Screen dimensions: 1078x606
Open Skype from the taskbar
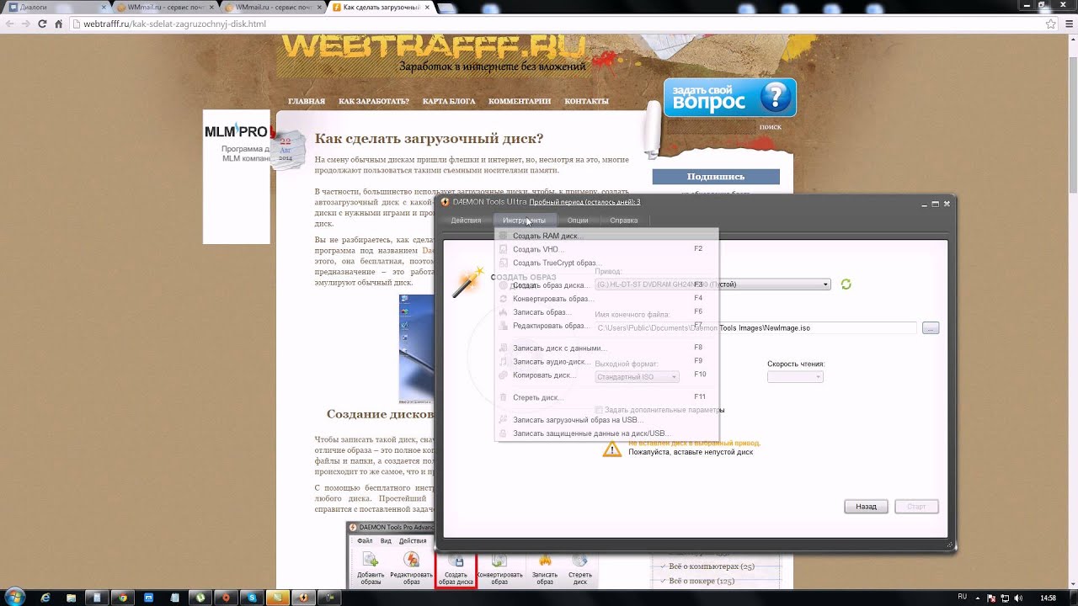click(x=252, y=598)
